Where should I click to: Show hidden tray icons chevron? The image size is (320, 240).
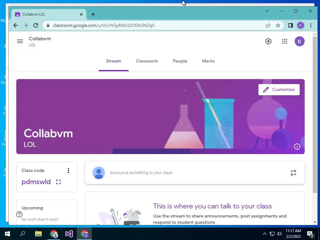[x=264, y=234]
